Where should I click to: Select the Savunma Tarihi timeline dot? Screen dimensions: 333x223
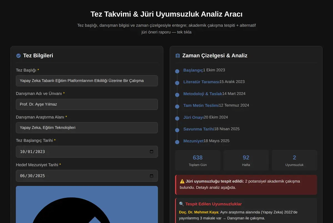pyautogui.click(x=177, y=130)
